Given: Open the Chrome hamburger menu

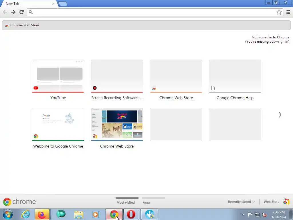Looking at the screenshot, I should pos(288,12).
